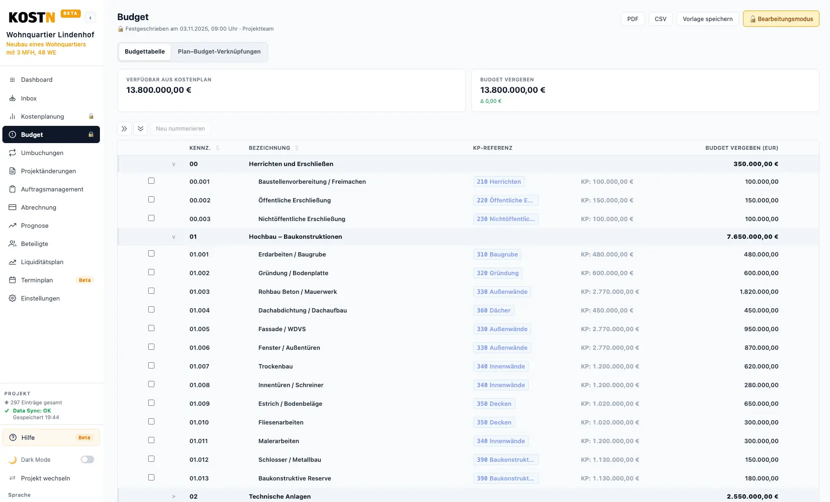
Task: Click the Kostenplanung bar chart icon
Action: coord(12,117)
